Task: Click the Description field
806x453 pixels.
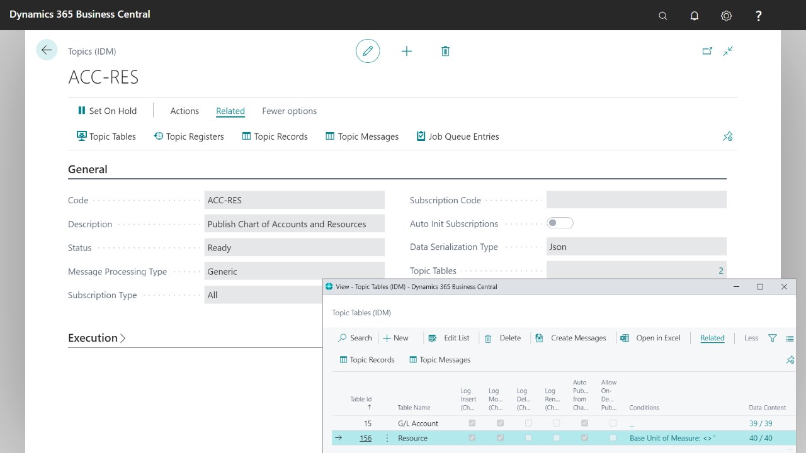Action: [x=295, y=224]
